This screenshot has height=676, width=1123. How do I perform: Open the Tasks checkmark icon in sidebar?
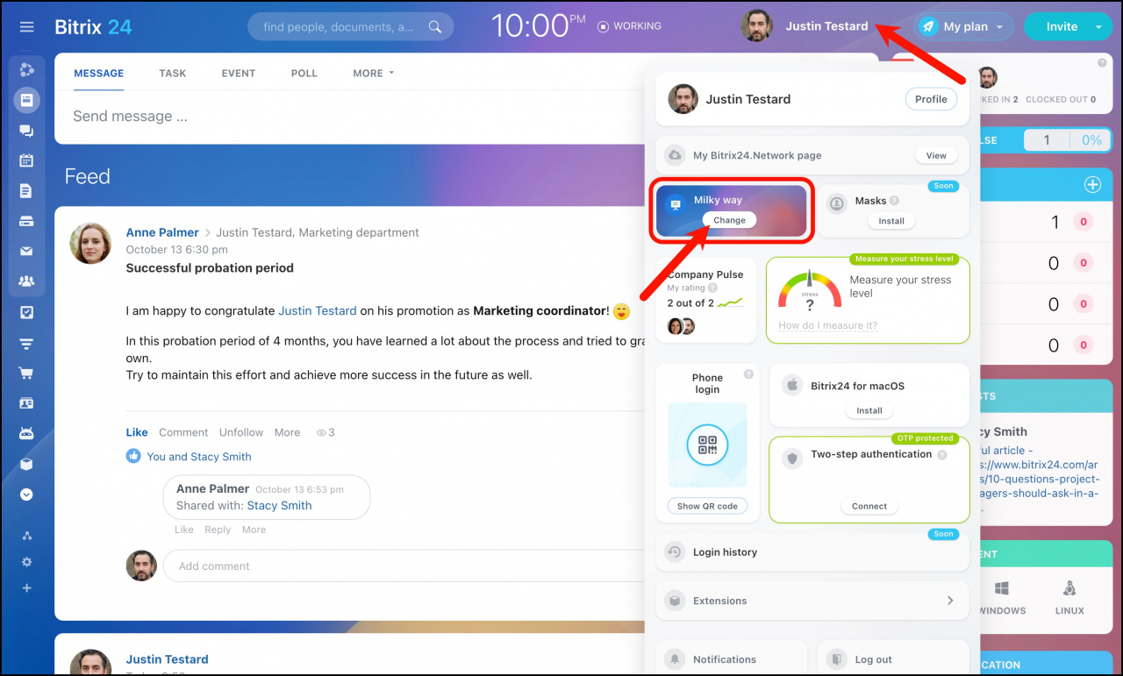[x=26, y=312]
